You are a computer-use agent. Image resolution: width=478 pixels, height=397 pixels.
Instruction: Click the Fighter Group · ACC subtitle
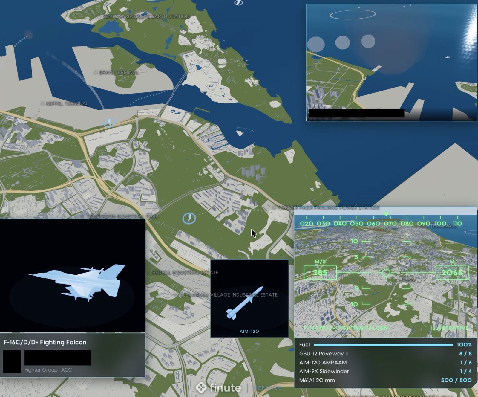tap(48, 370)
